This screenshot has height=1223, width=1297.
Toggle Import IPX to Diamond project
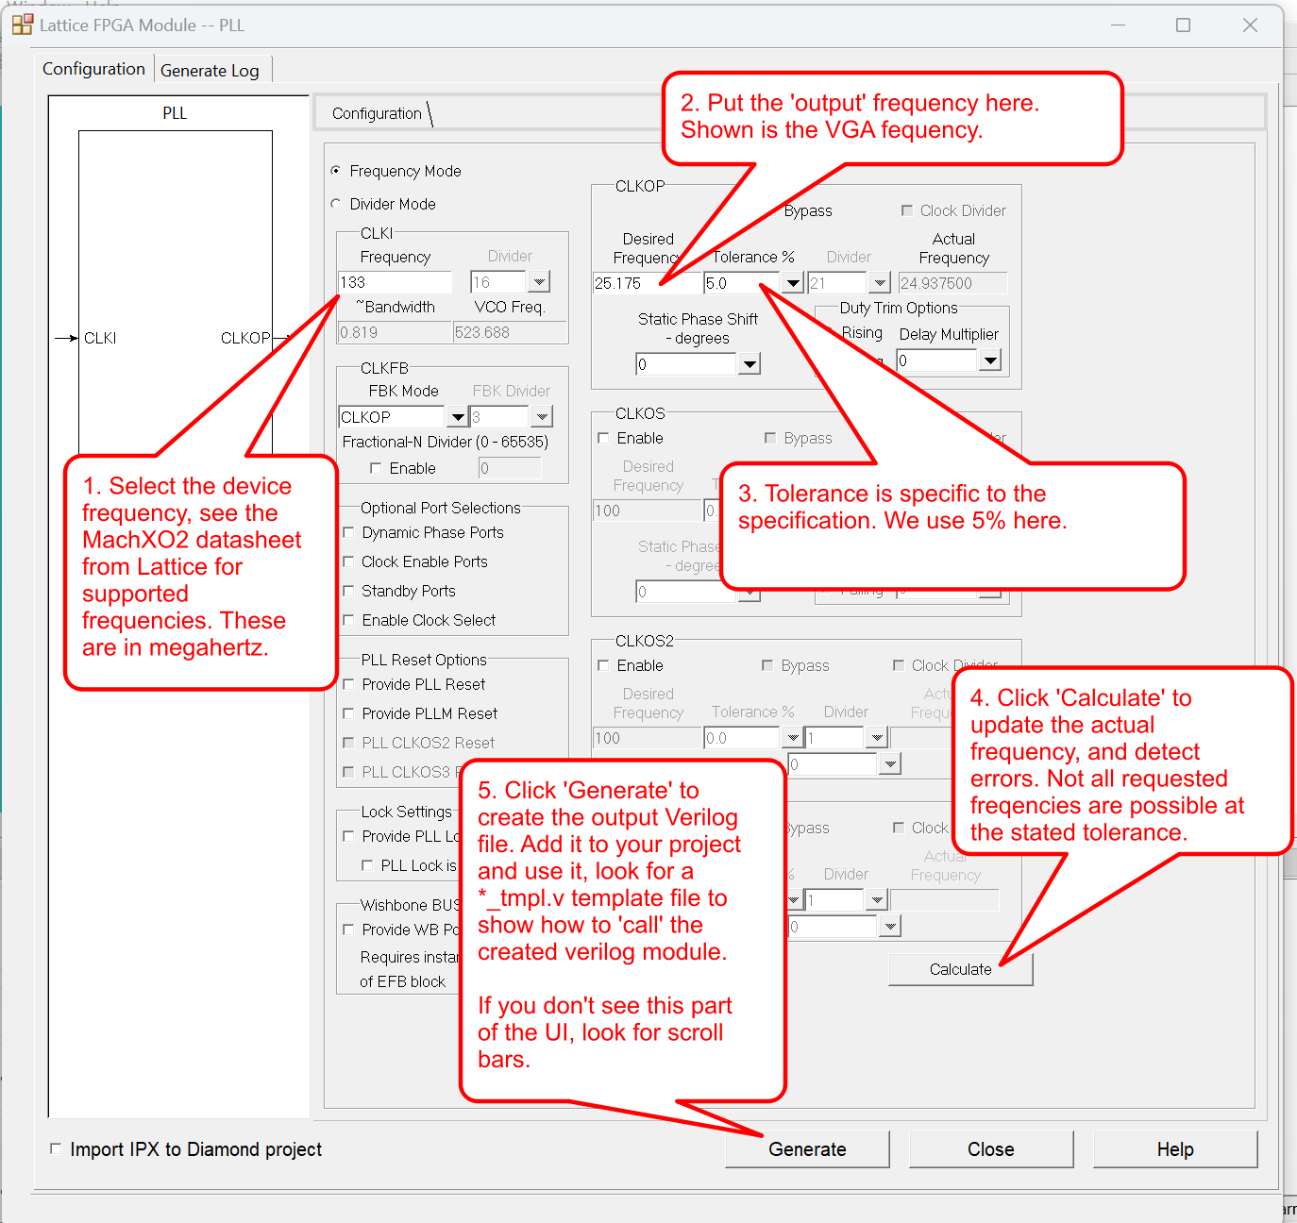coord(55,1148)
